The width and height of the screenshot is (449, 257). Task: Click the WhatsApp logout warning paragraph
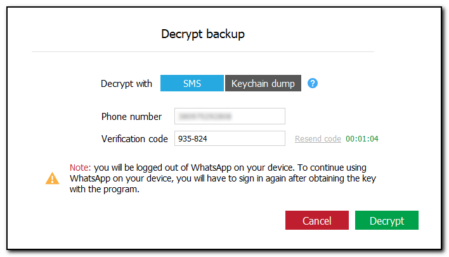[222, 179]
